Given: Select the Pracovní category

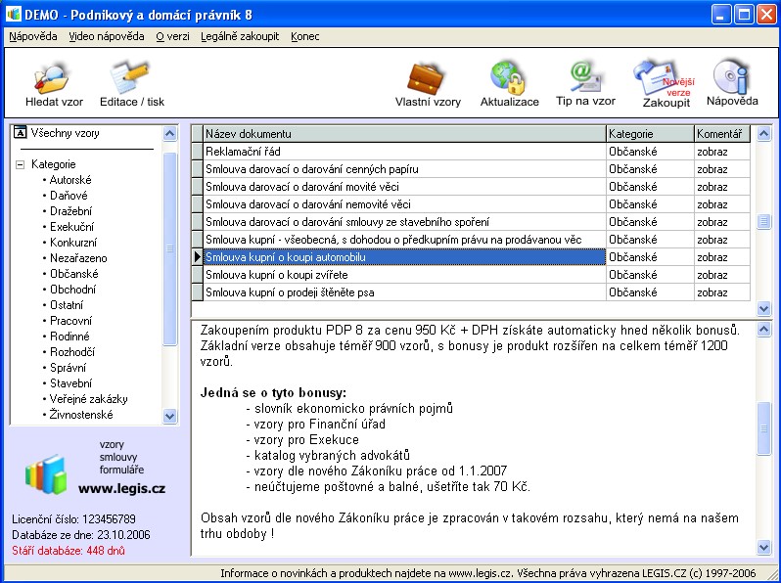Looking at the screenshot, I should click(x=71, y=321).
